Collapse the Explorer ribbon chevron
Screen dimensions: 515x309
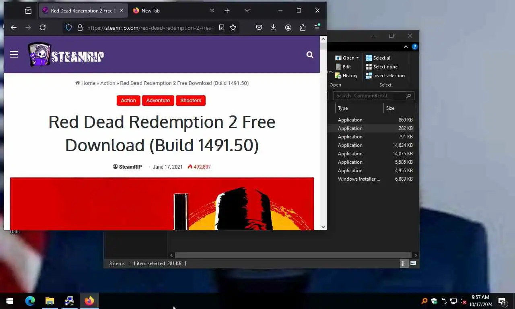pyautogui.click(x=407, y=47)
